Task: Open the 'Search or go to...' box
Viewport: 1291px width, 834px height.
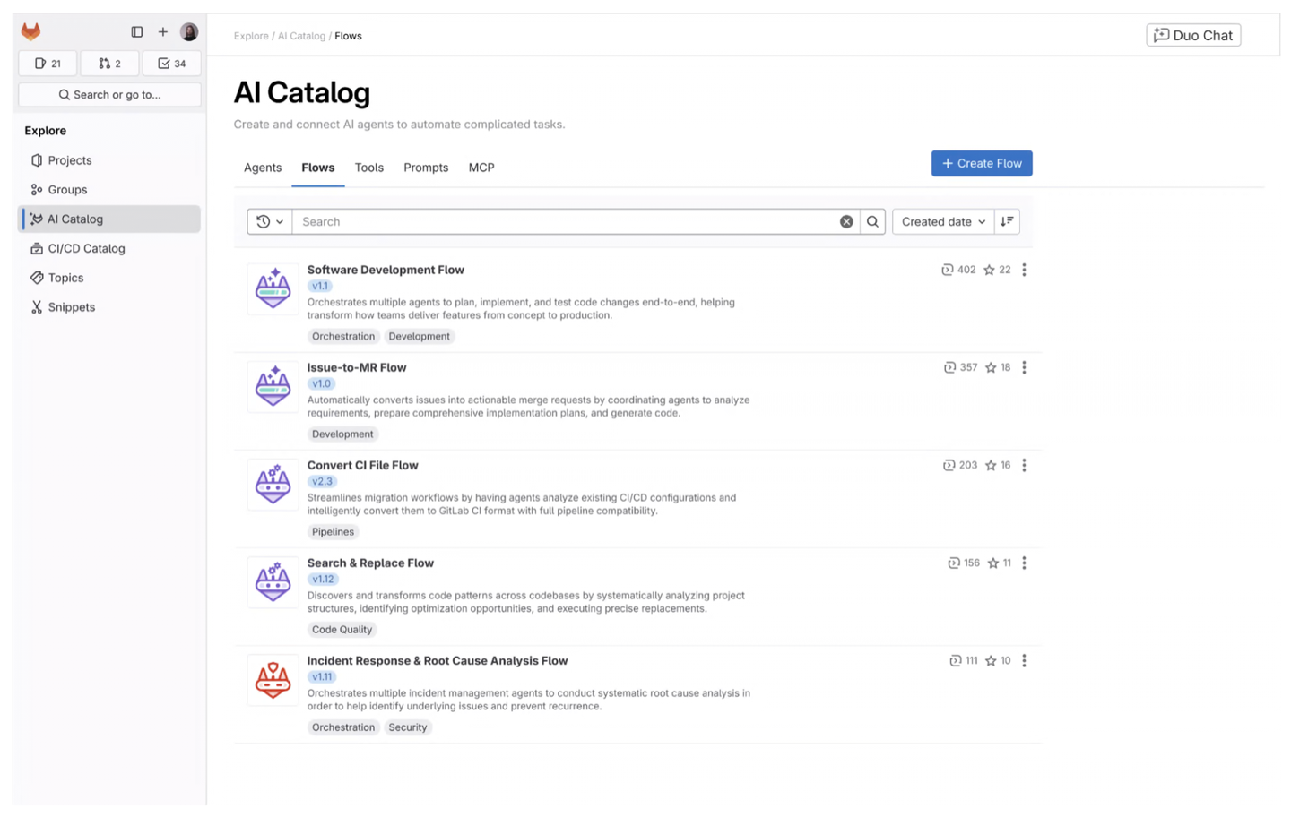Action: pyautogui.click(x=109, y=94)
